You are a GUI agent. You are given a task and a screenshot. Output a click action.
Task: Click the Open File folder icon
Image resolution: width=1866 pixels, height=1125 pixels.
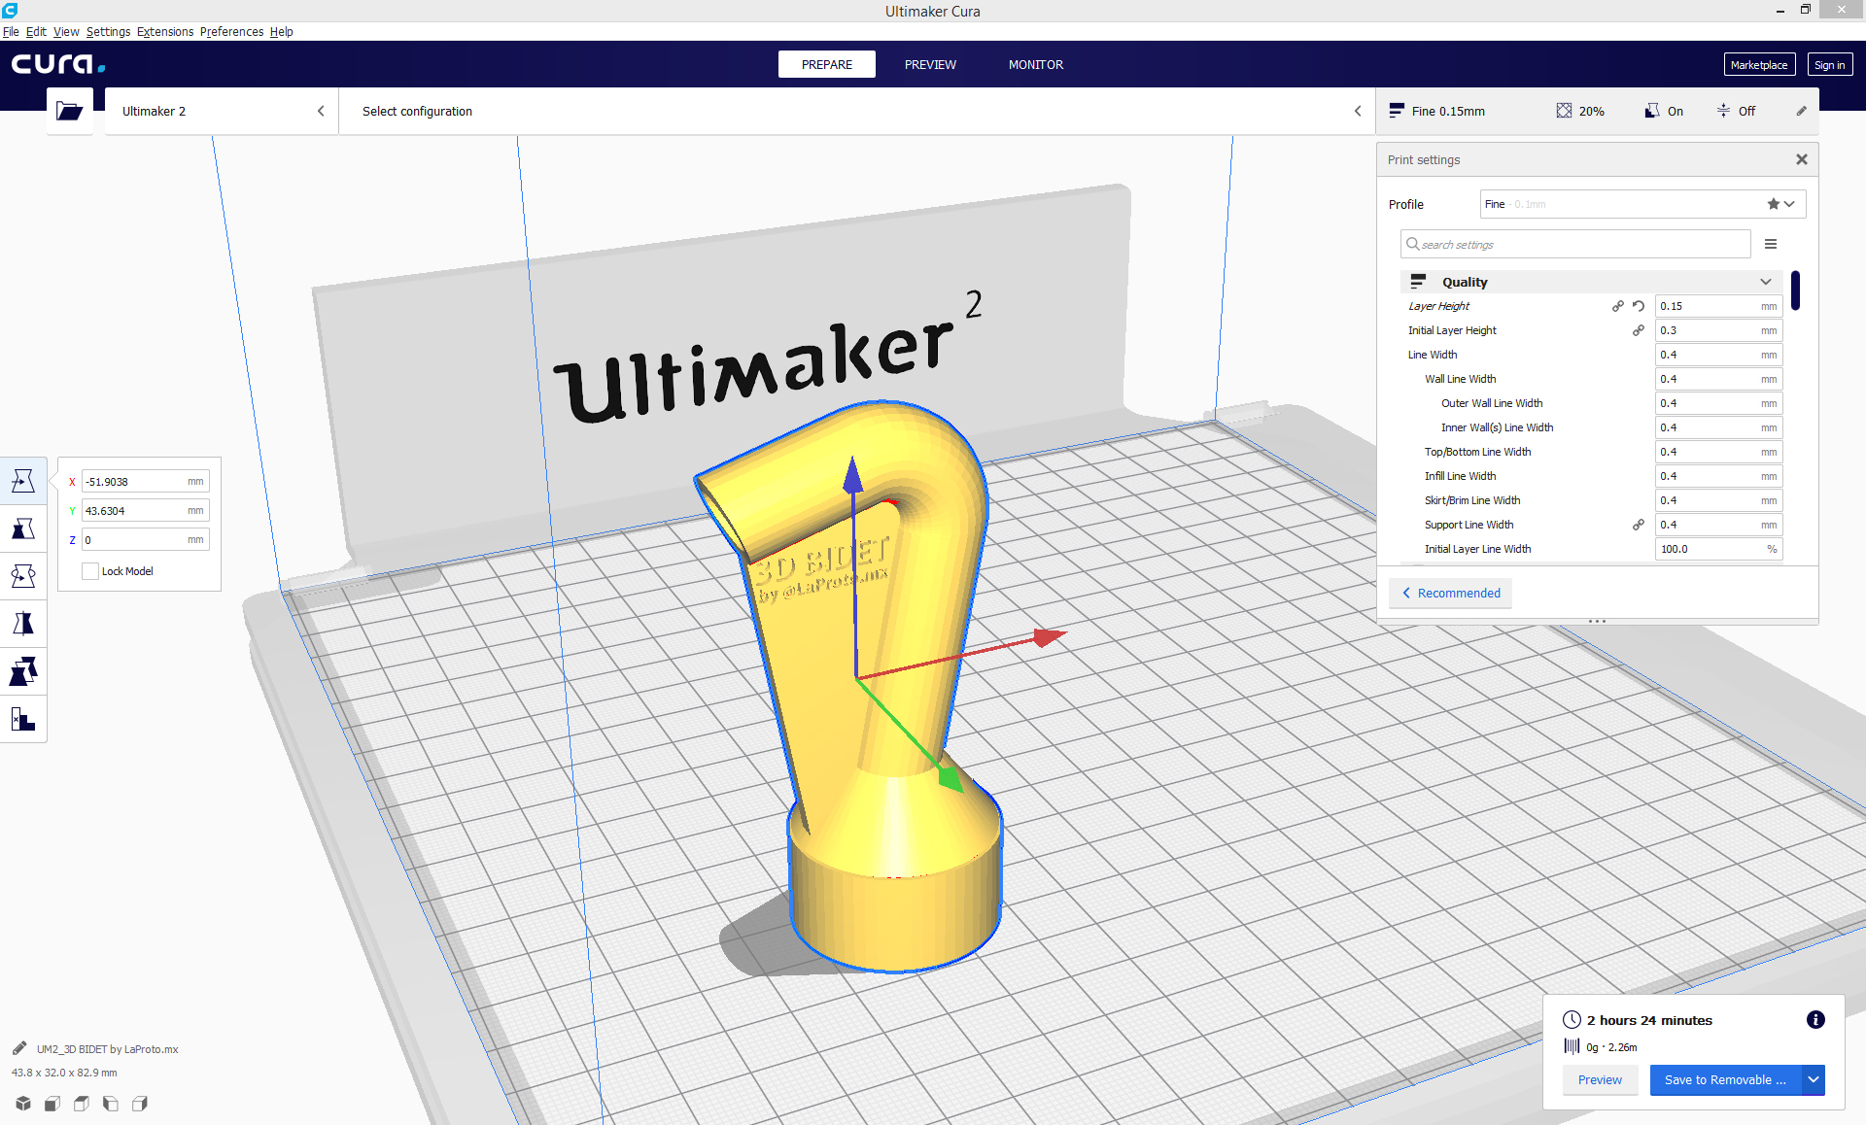click(70, 111)
